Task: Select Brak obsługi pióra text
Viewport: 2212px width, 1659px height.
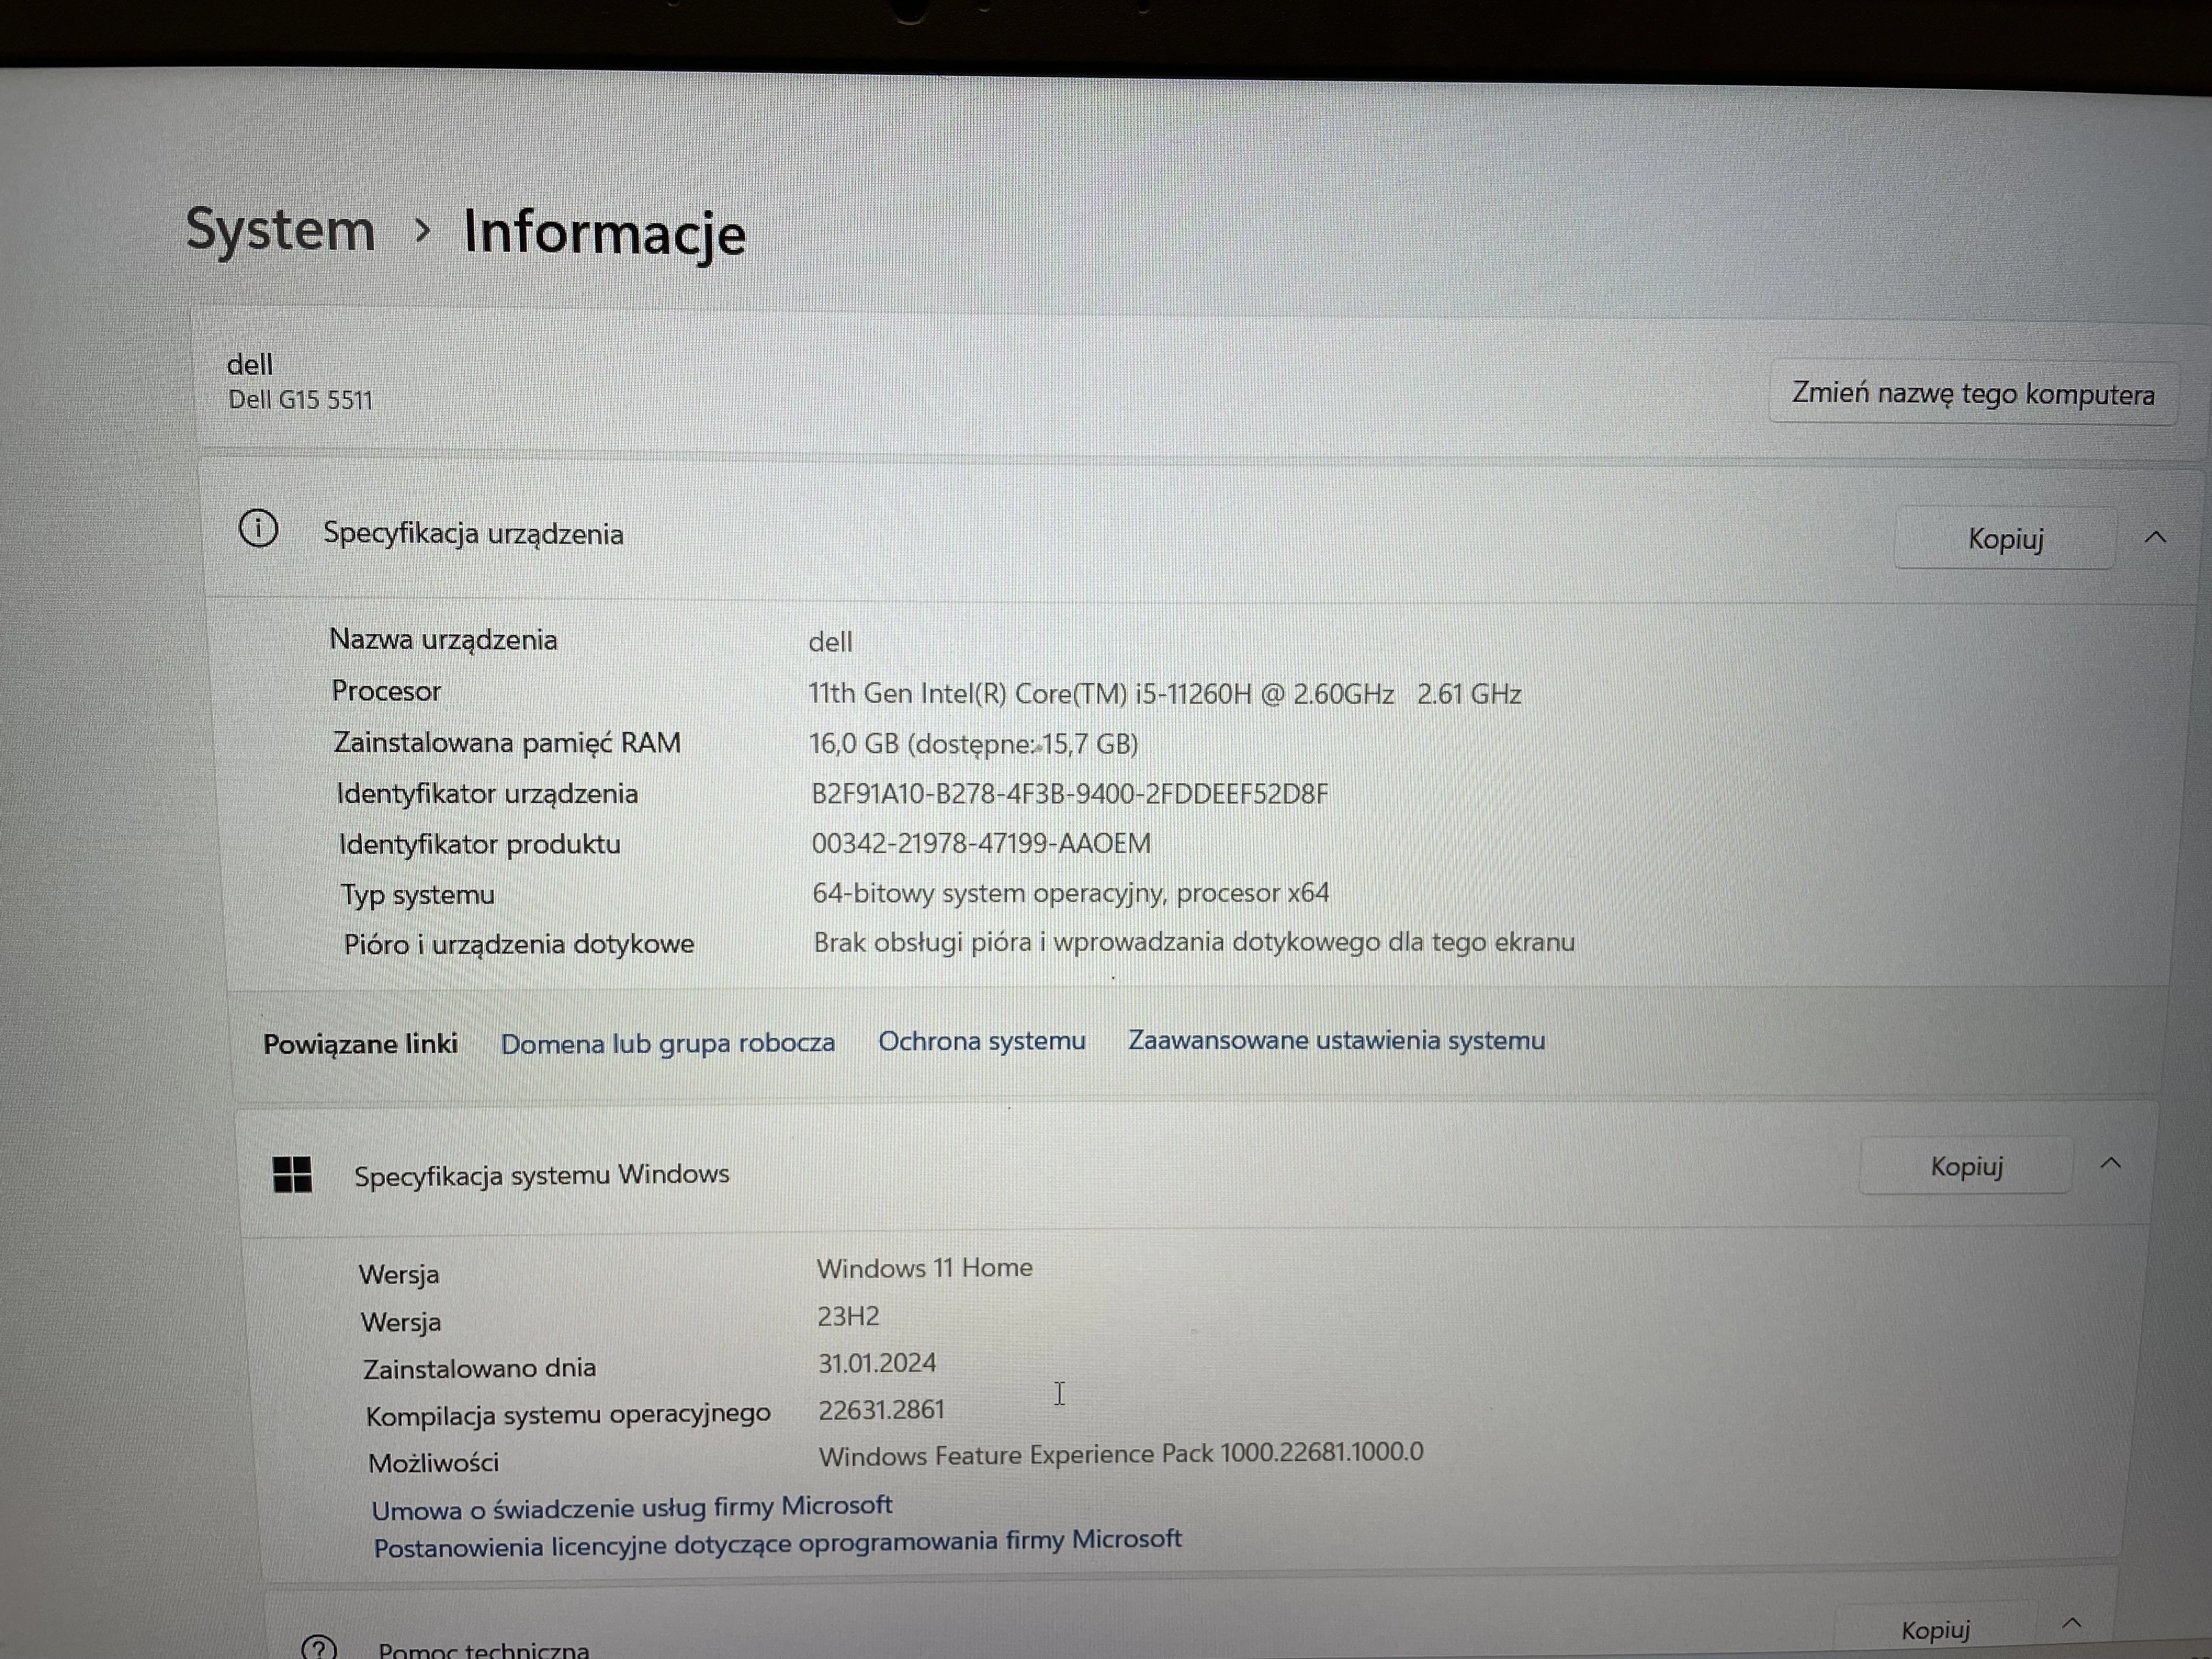Action: (x=1194, y=942)
